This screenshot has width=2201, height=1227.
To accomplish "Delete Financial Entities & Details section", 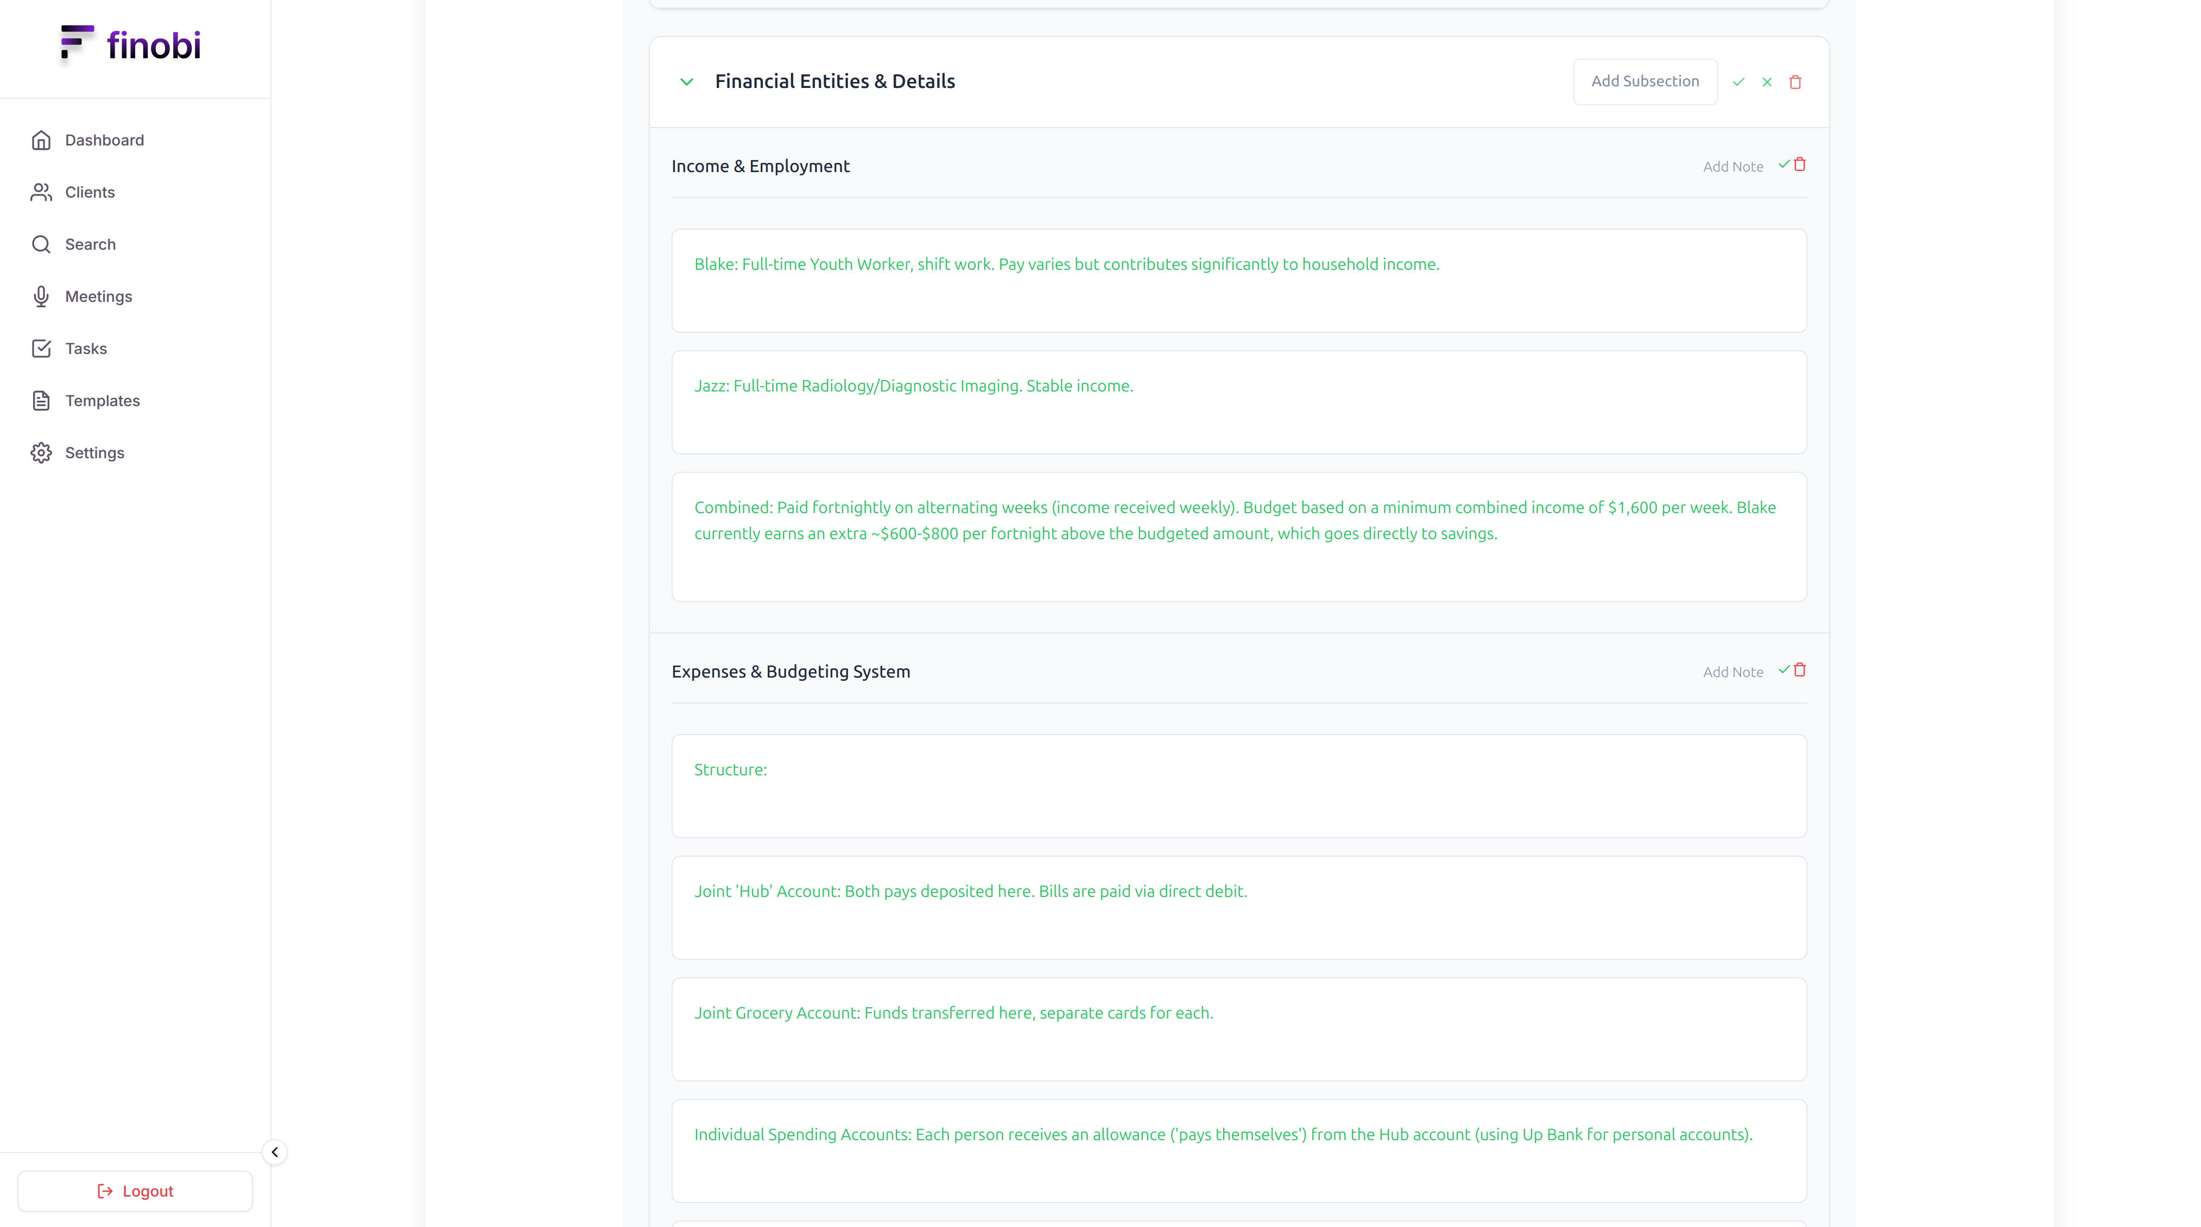I will coord(1795,82).
